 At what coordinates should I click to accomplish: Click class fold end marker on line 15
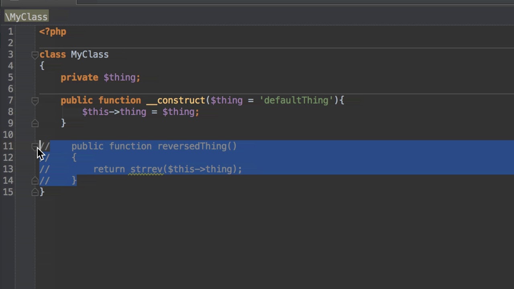(x=35, y=193)
